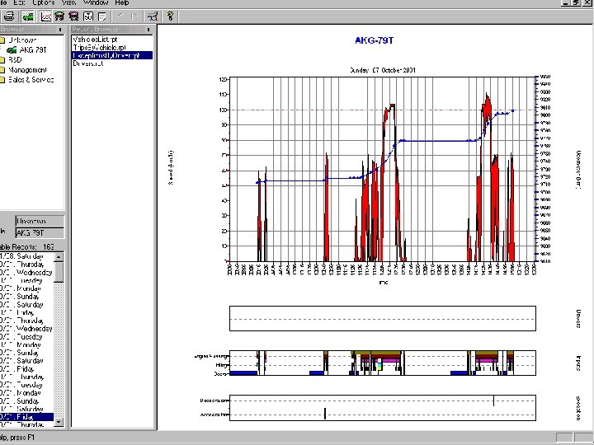The width and height of the screenshot is (594, 445).
Task: Click the notes page toolbar icon
Action: (x=102, y=16)
